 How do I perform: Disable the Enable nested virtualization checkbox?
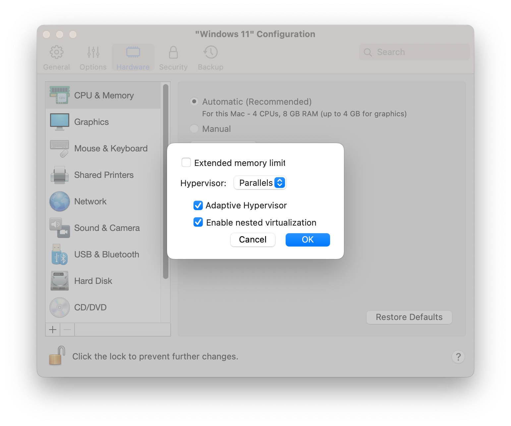pyautogui.click(x=198, y=222)
